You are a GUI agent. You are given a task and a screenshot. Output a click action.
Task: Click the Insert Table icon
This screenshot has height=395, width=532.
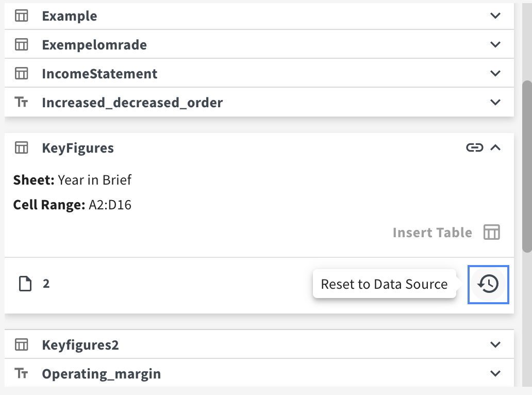click(x=492, y=233)
